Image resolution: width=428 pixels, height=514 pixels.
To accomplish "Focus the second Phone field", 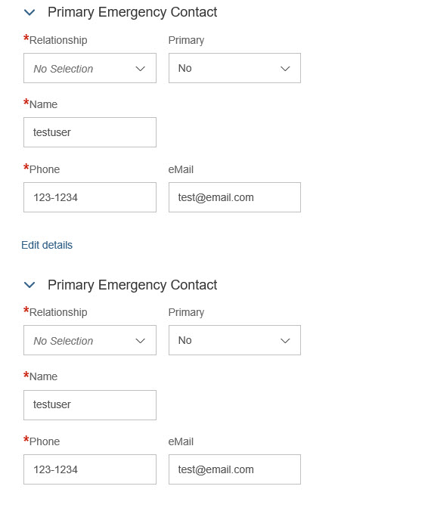I will coord(90,469).
